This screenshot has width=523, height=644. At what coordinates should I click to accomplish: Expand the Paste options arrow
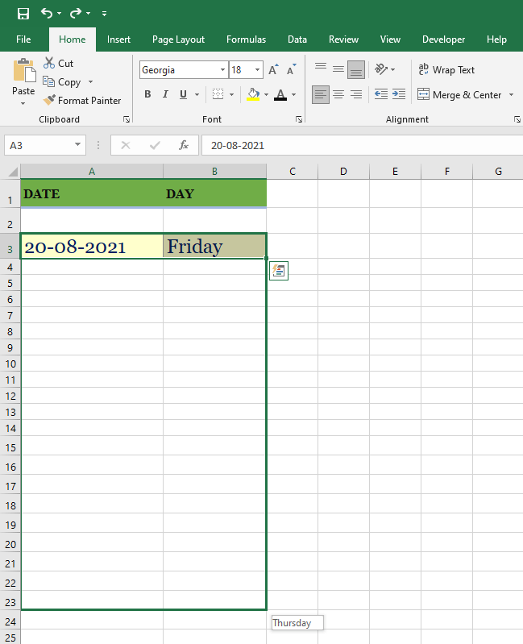click(x=23, y=103)
